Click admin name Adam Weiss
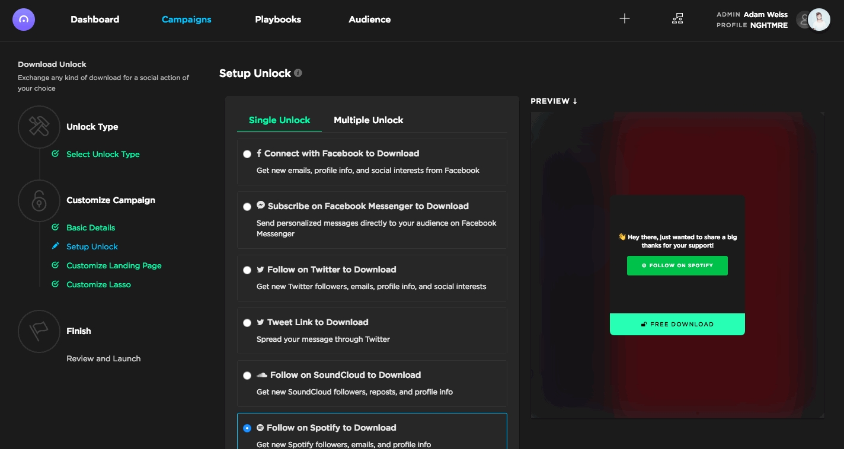The width and height of the screenshot is (844, 449). coord(766,14)
